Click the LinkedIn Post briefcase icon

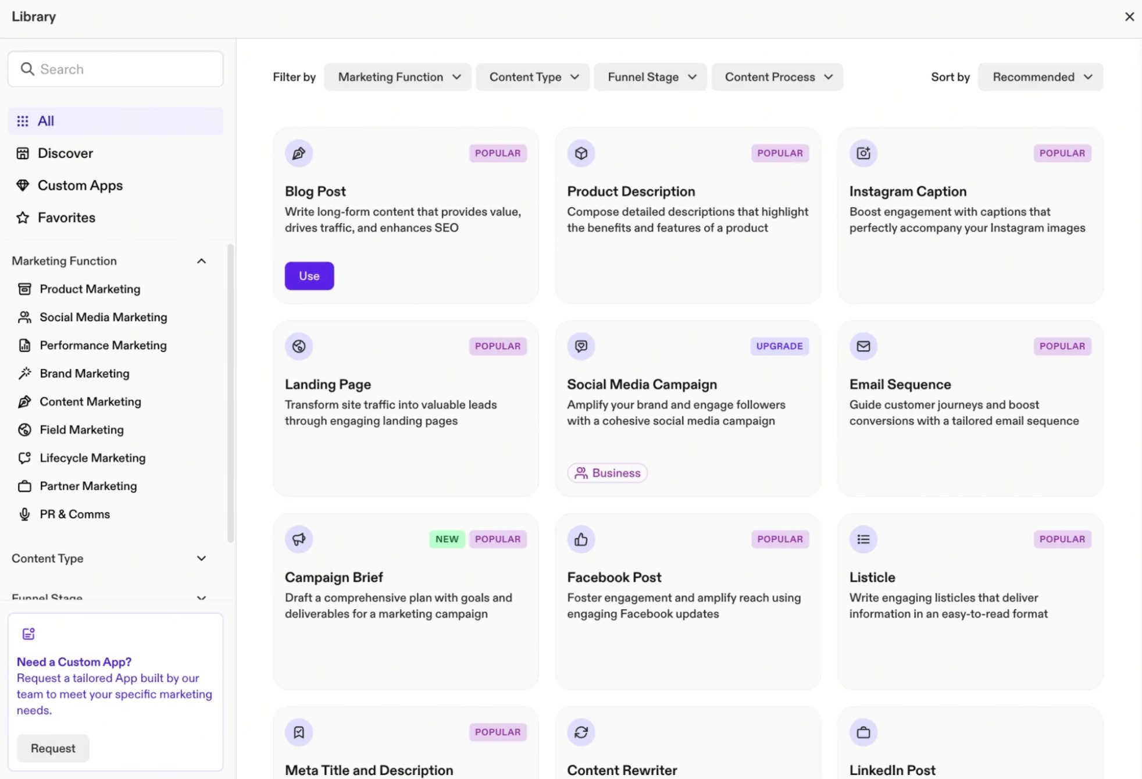point(863,732)
